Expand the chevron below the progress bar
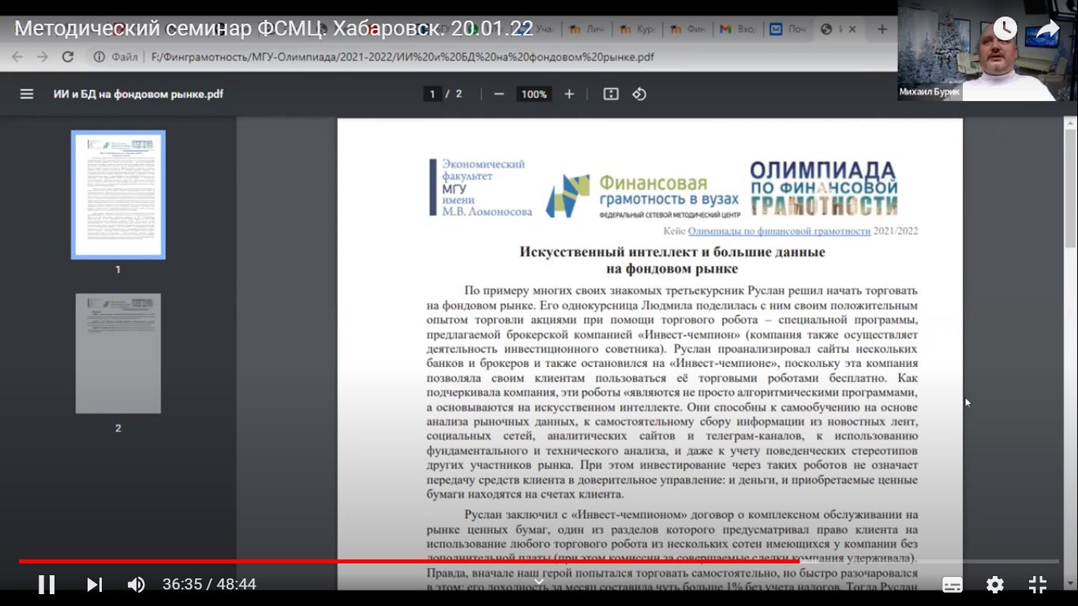Image resolution: width=1078 pixels, height=606 pixels. [539, 582]
